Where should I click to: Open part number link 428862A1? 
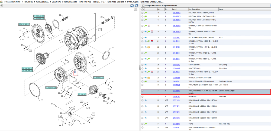coord(176,97)
